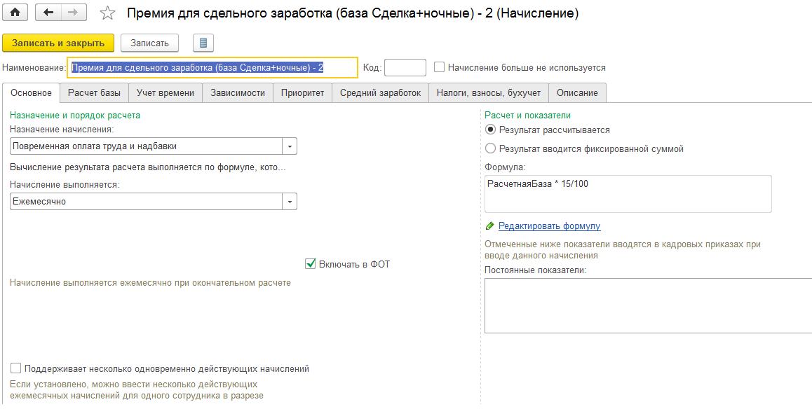Go to the home page icon
This screenshot has height=409, width=812.
(x=16, y=13)
